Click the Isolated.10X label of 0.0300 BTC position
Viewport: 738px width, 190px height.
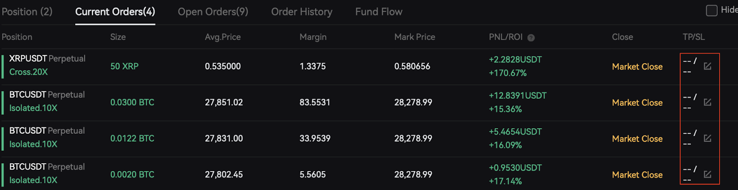[x=33, y=108]
